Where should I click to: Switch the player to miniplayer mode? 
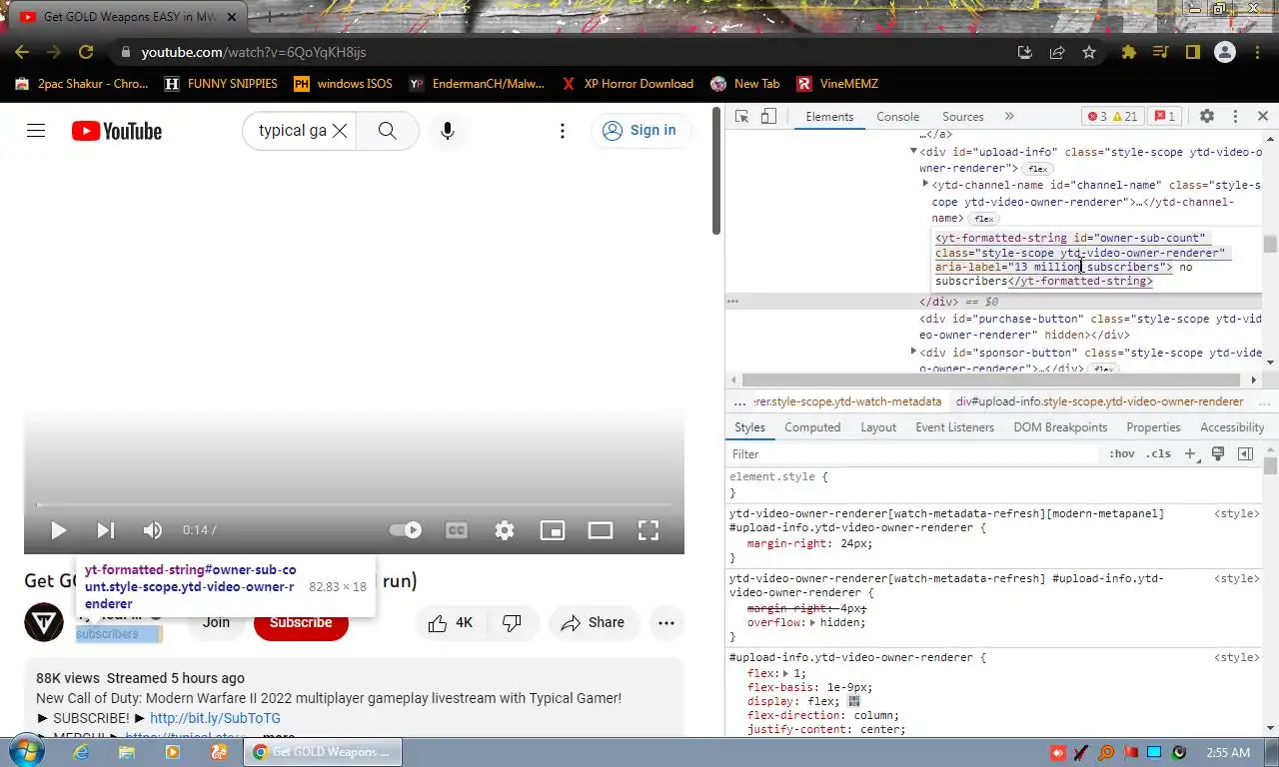pos(553,530)
